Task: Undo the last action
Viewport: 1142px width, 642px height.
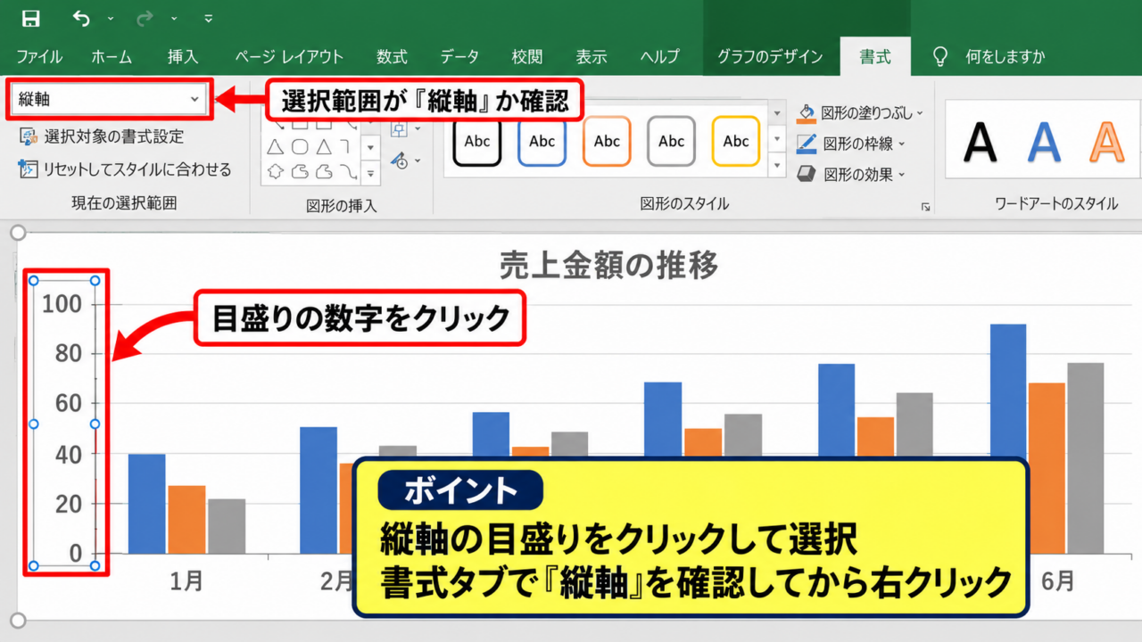Action: pos(81,18)
